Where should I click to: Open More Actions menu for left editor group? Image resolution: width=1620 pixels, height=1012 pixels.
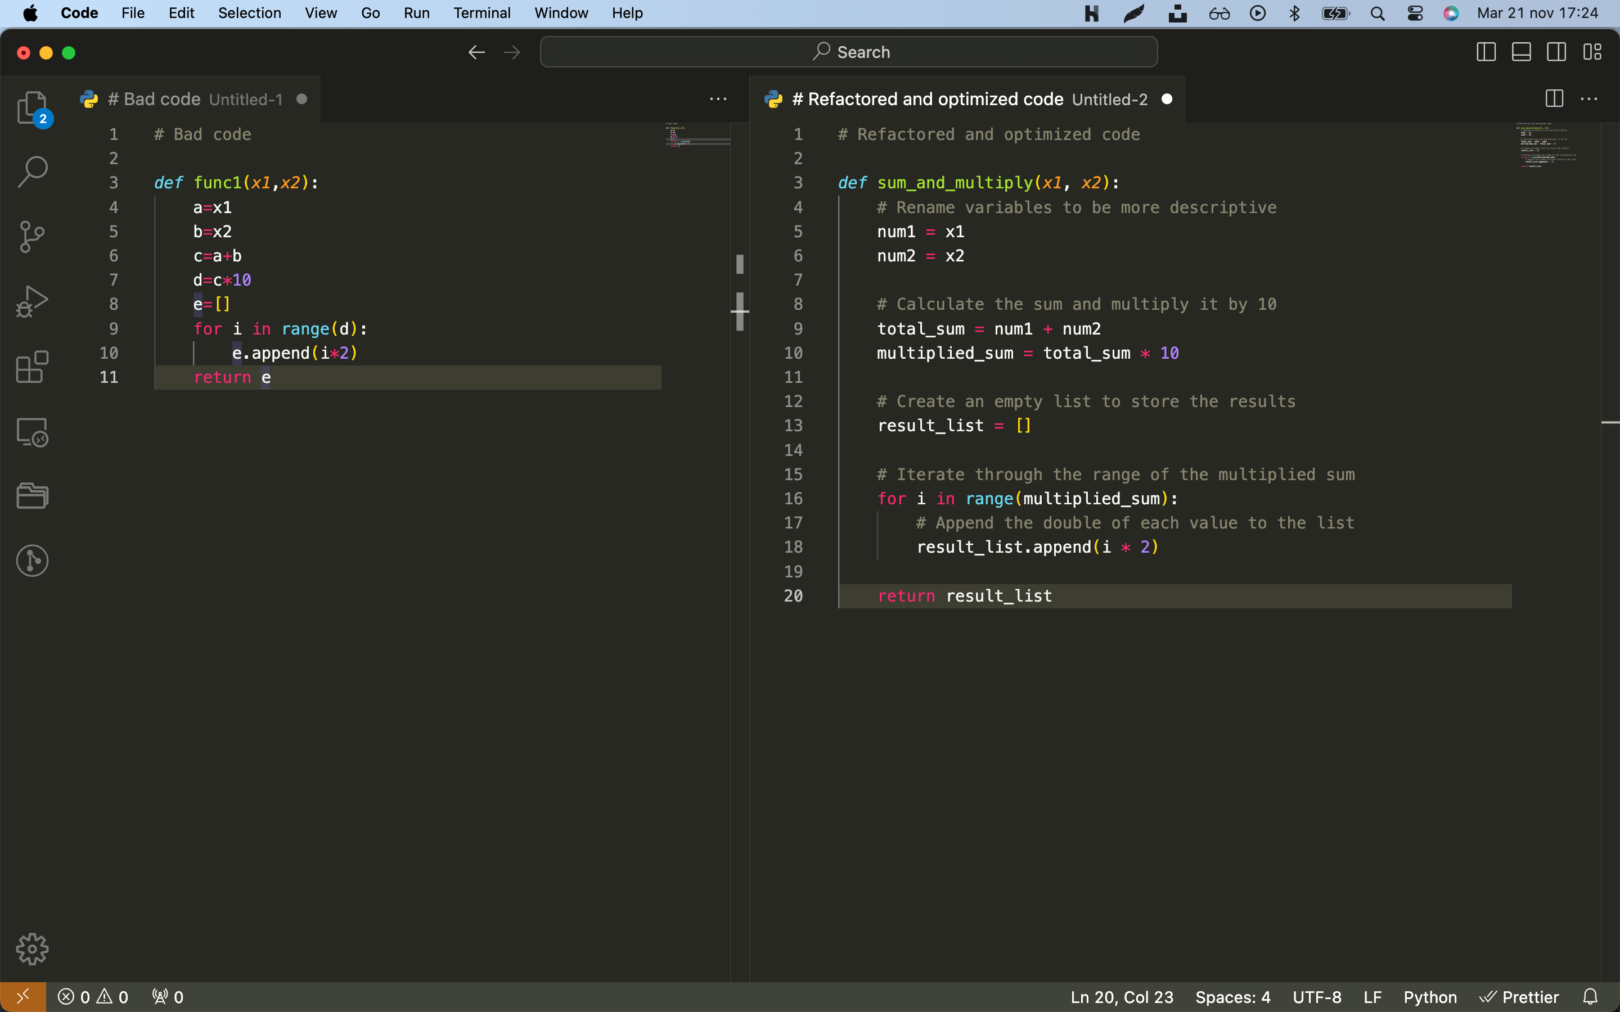click(718, 99)
